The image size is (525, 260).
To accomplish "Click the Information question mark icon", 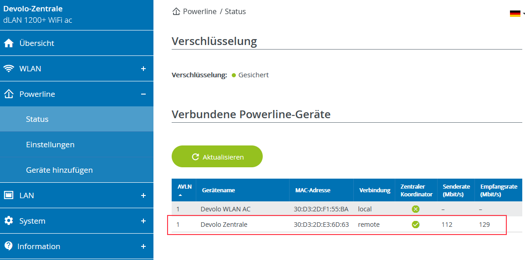I will [x=8, y=246].
